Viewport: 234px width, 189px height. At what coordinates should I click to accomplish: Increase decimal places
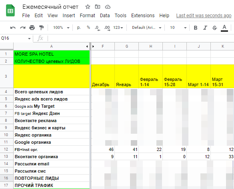click(x=107, y=28)
